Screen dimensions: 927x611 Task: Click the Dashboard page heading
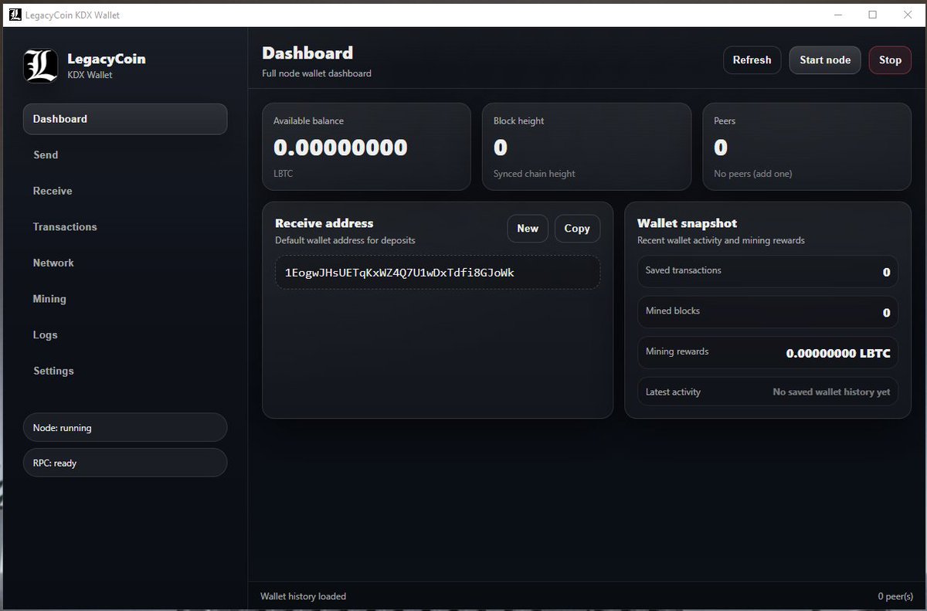point(307,53)
